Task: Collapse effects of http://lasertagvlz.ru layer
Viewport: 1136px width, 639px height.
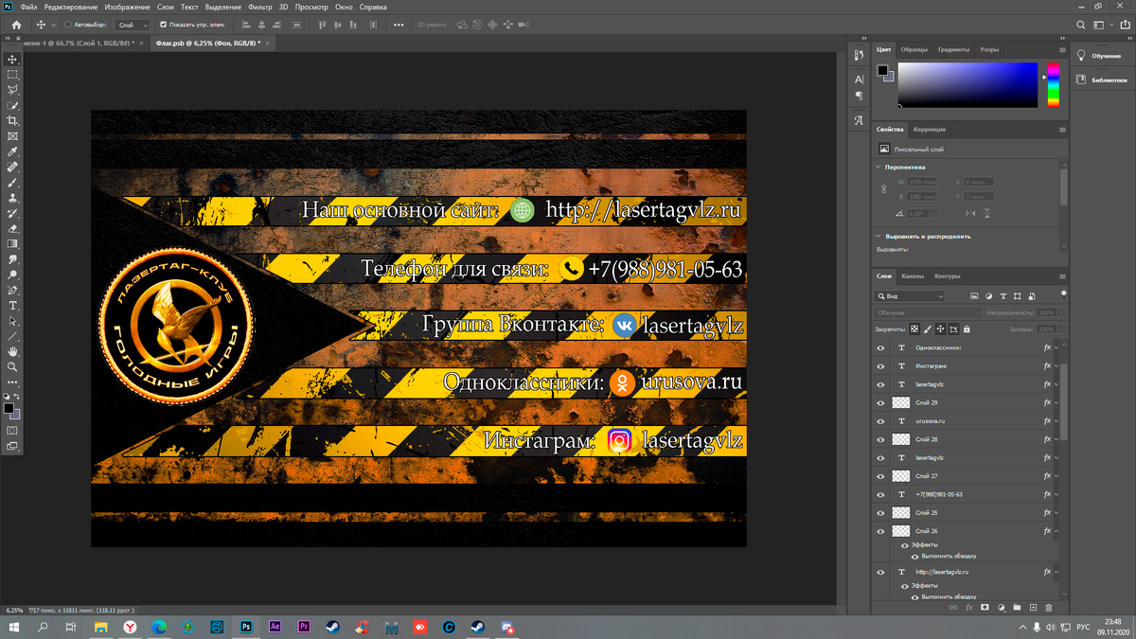Action: 1056,572
